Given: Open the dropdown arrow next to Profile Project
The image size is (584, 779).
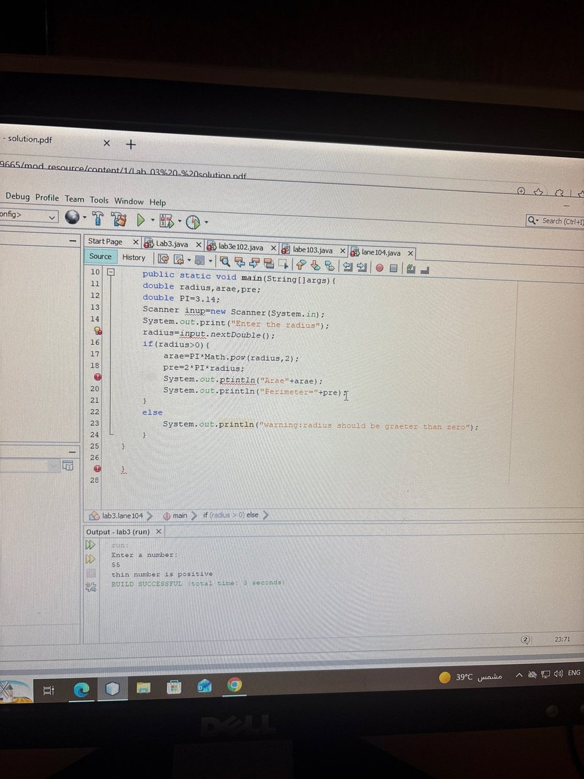Looking at the screenshot, I should [x=206, y=223].
